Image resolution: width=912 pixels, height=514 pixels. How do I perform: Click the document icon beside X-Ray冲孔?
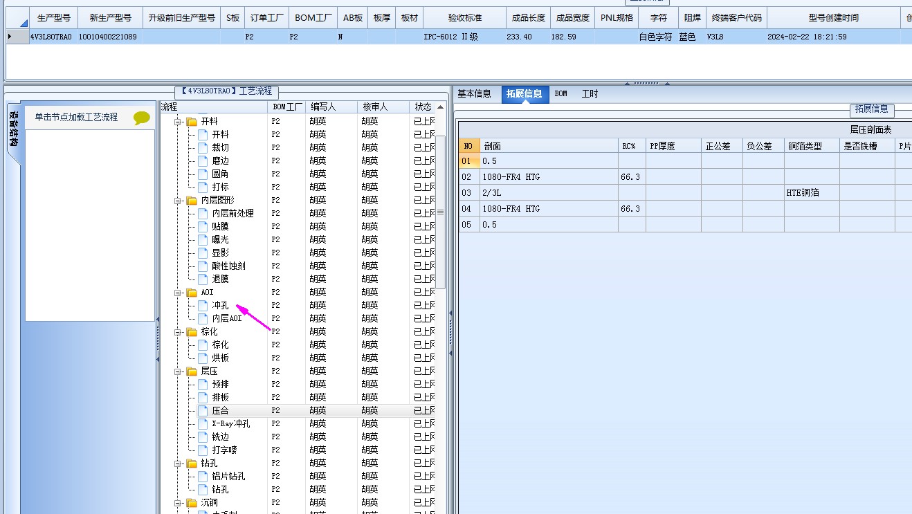[203, 423]
